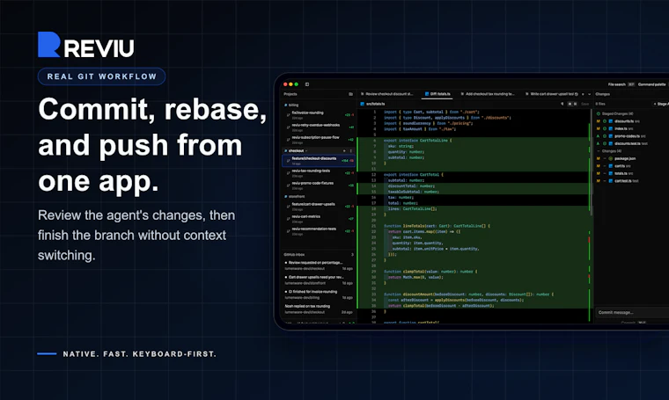This screenshot has width=669, height=400.
Task: Click the diff editor vertical scrollbar
Action: tap(591, 162)
